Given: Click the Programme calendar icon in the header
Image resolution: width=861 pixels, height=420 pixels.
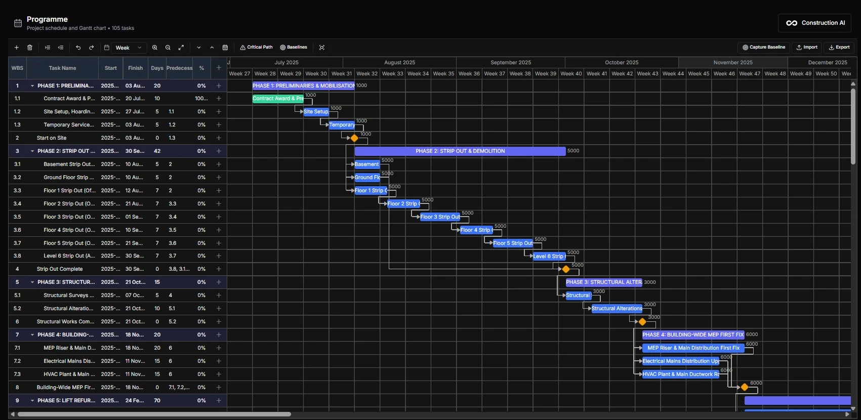Looking at the screenshot, I should (18, 23).
